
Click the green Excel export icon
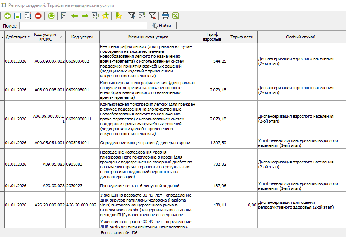pos(176,16)
